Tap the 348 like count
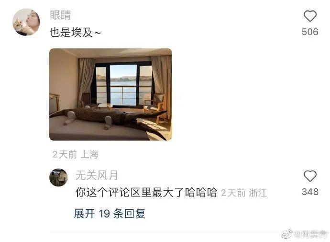The image size is (330, 242). pos(310,192)
